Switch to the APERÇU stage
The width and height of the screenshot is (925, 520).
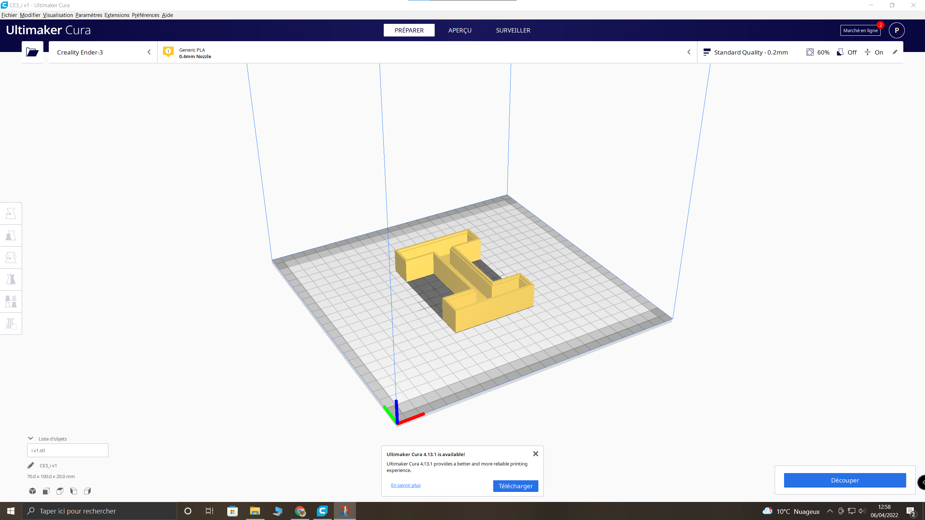click(460, 30)
